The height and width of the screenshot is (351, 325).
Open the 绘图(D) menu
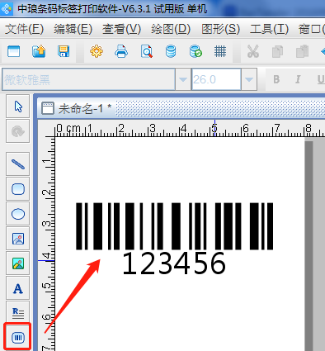tap(171, 29)
